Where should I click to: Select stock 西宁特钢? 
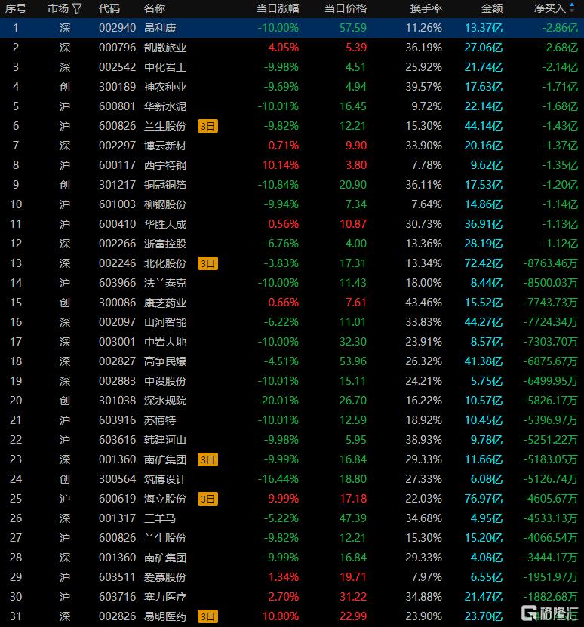[165, 165]
